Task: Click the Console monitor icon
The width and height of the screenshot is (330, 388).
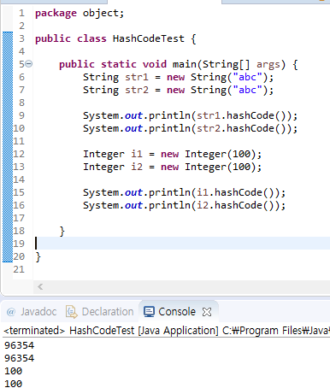Action: point(149,312)
